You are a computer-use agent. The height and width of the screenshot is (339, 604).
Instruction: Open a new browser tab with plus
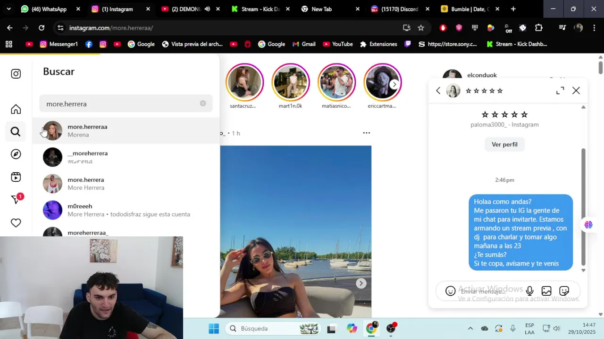(x=513, y=9)
